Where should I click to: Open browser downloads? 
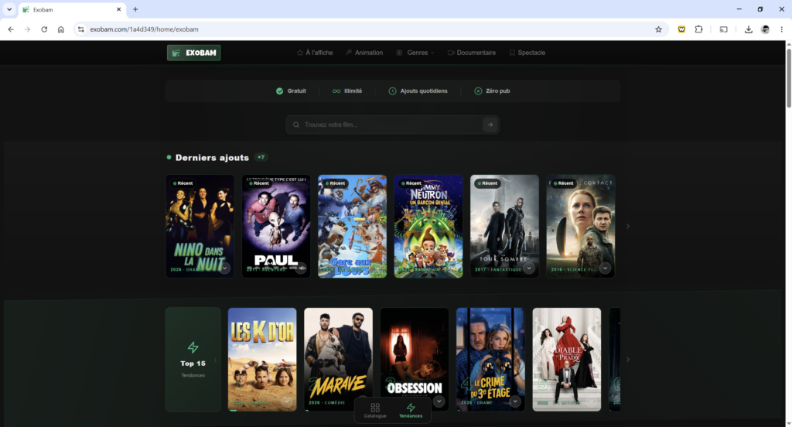748,29
